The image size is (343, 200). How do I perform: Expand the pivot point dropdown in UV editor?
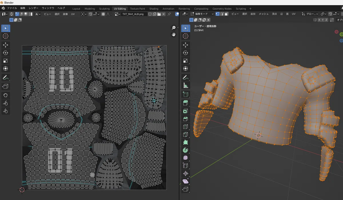click(x=83, y=14)
